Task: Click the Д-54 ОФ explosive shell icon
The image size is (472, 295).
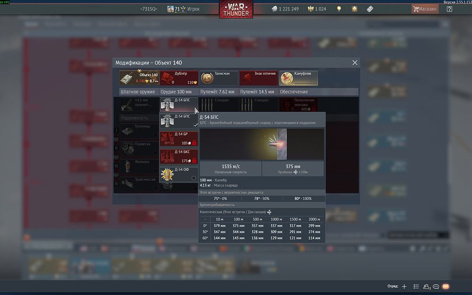Action: pyautogui.click(x=167, y=174)
